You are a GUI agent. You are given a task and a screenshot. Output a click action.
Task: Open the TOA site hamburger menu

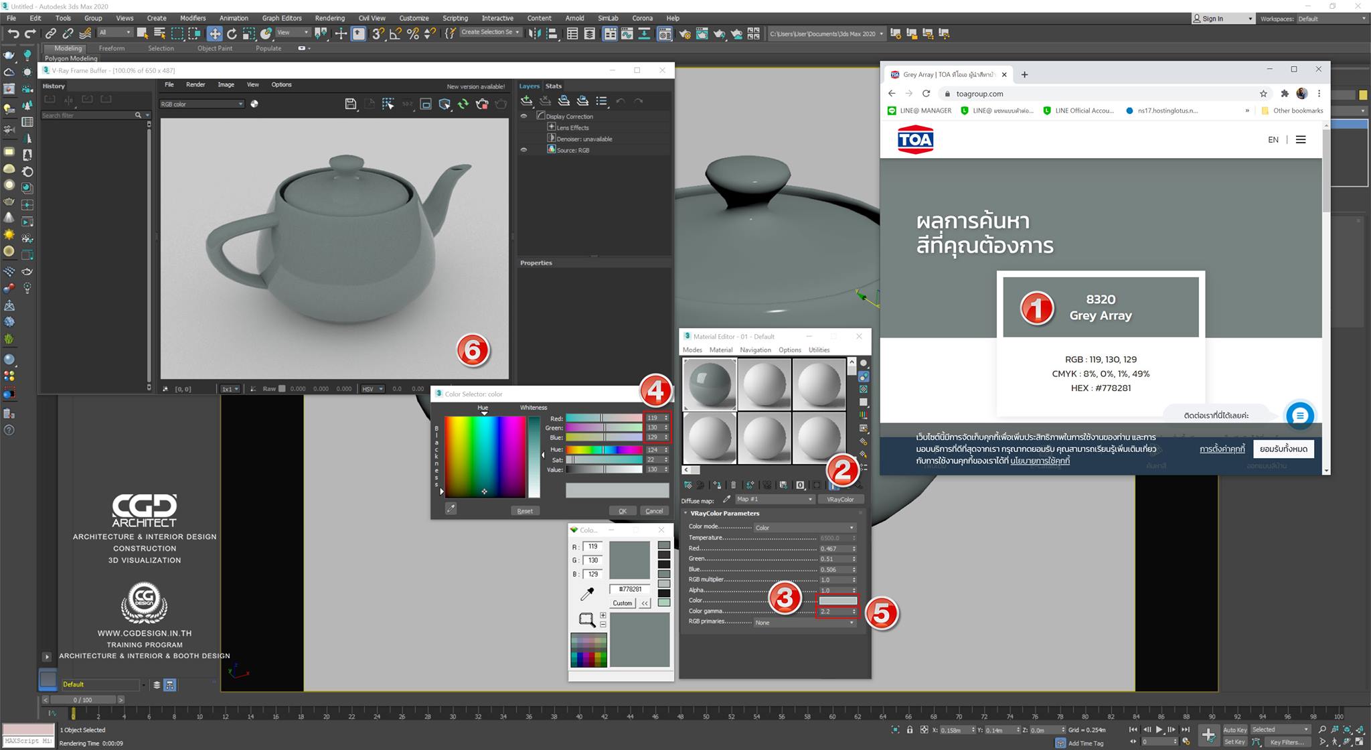[x=1301, y=140]
